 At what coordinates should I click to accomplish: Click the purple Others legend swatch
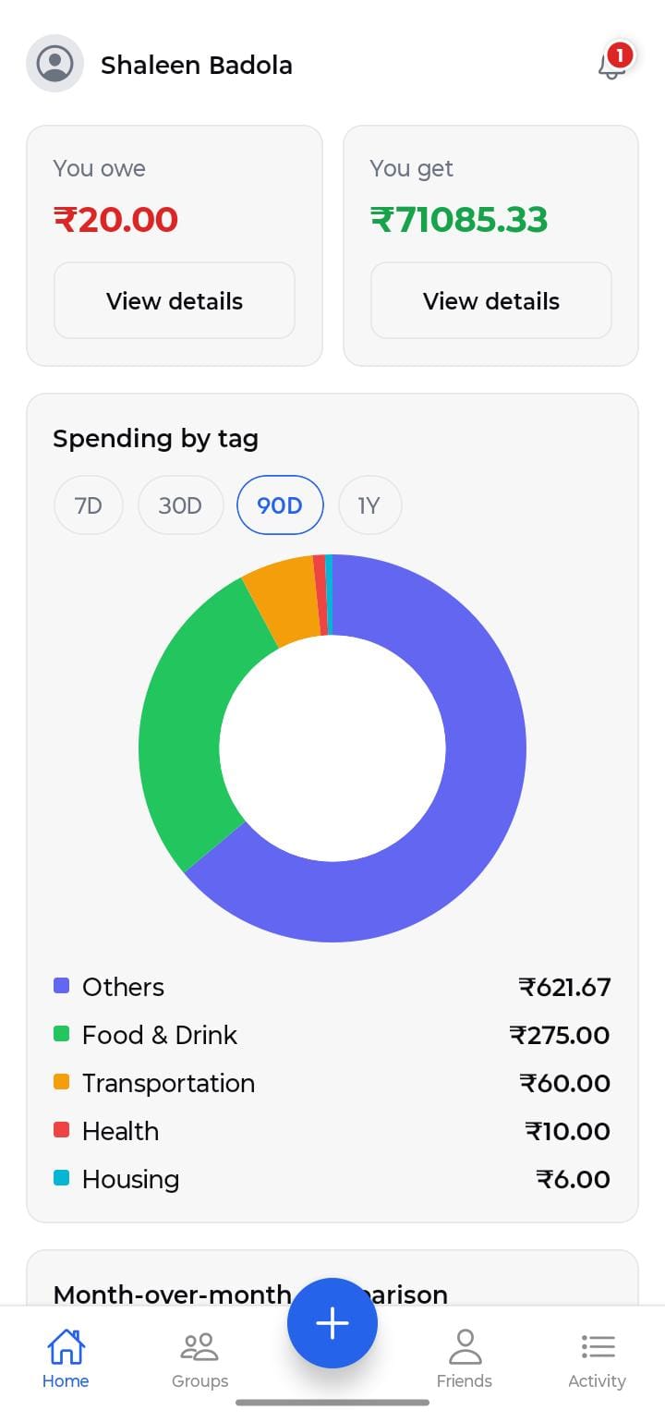click(x=62, y=986)
